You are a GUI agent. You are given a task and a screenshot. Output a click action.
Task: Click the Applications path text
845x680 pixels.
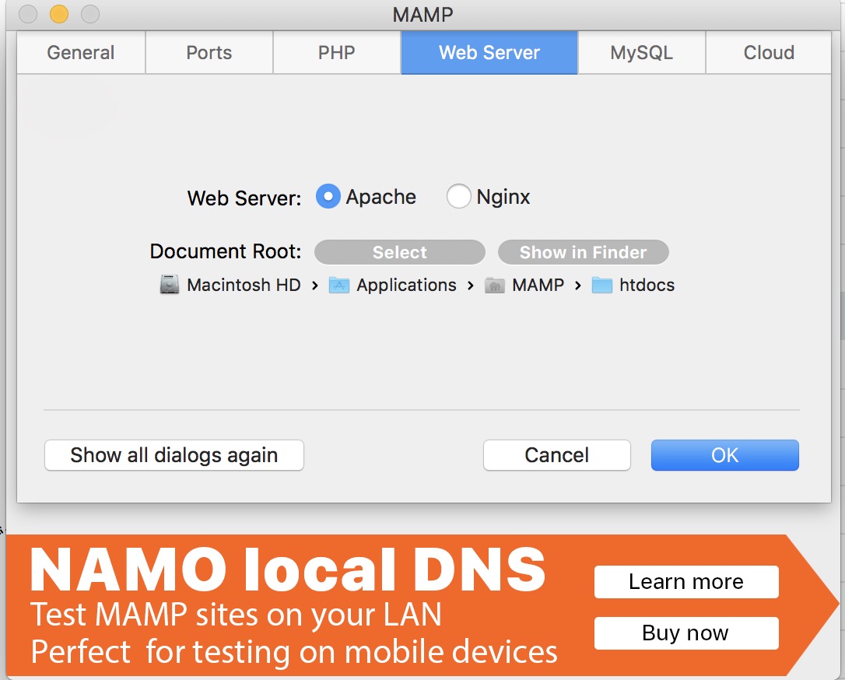click(x=406, y=285)
